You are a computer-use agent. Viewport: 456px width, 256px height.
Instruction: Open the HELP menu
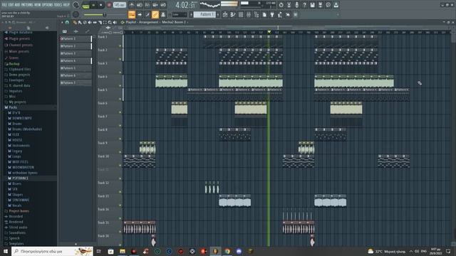[66, 5]
